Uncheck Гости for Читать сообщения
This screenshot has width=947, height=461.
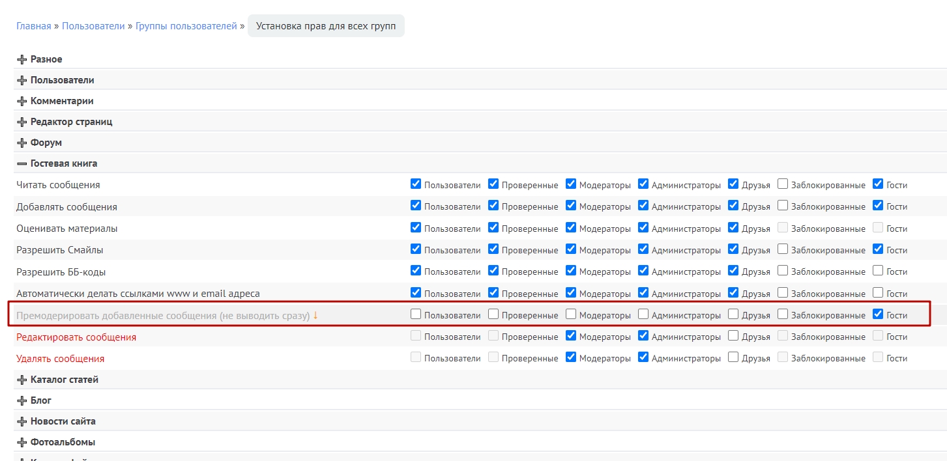(x=878, y=184)
